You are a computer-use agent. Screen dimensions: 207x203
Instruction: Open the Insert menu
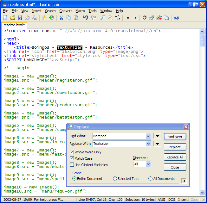(x=37, y=11)
